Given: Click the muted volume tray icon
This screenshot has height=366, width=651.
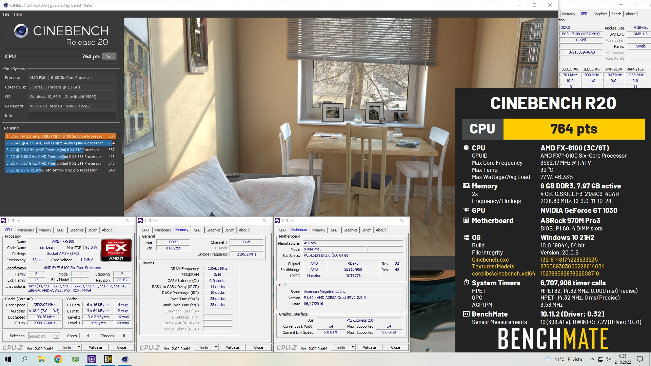Looking at the screenshot, I should (x=608, y=359).
